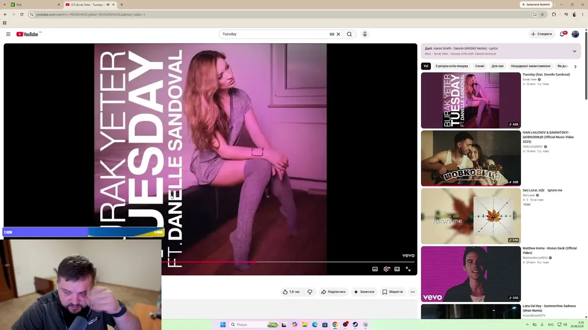This screenshot has height=330, width=588.
Task: Show more filter chips with right arrow
Action: [x=575, y=66]
